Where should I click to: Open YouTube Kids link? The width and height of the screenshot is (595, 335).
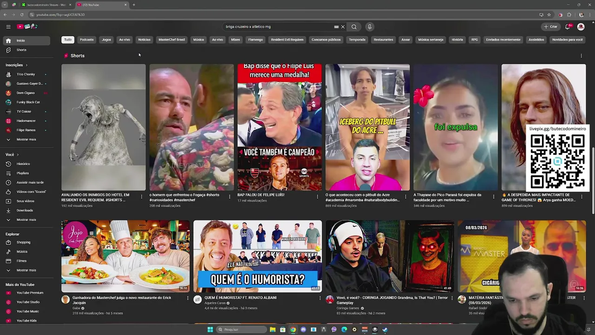[27, 321]
